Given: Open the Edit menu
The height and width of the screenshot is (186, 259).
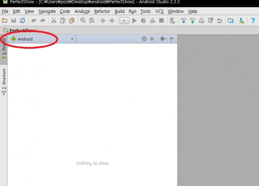Looking at the screenshot, I should (x=16, y=11).
